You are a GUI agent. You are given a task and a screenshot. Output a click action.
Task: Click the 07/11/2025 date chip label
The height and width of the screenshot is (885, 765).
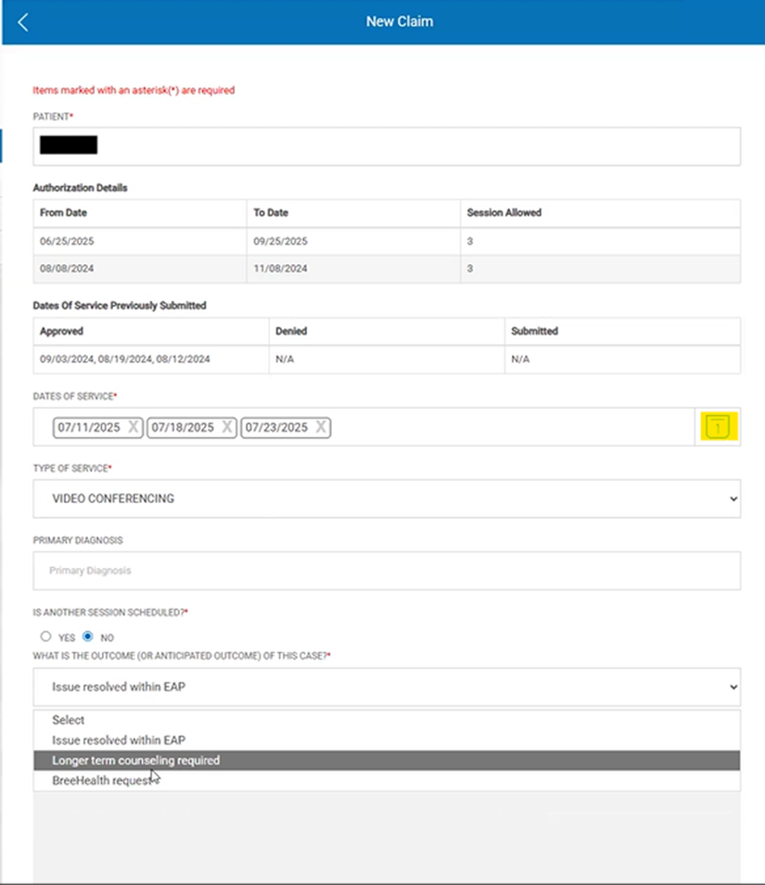click(90, 427)
